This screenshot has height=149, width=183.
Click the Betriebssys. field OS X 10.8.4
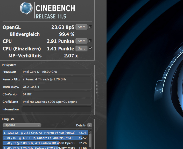pyautogui.click(x=57, y=87)
